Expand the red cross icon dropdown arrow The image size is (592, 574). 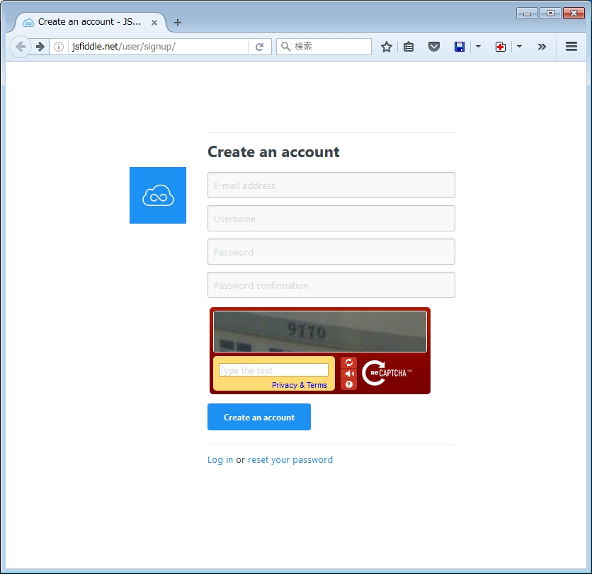point(519,47)
